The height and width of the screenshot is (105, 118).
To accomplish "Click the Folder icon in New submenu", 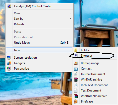I will (76, 50).
